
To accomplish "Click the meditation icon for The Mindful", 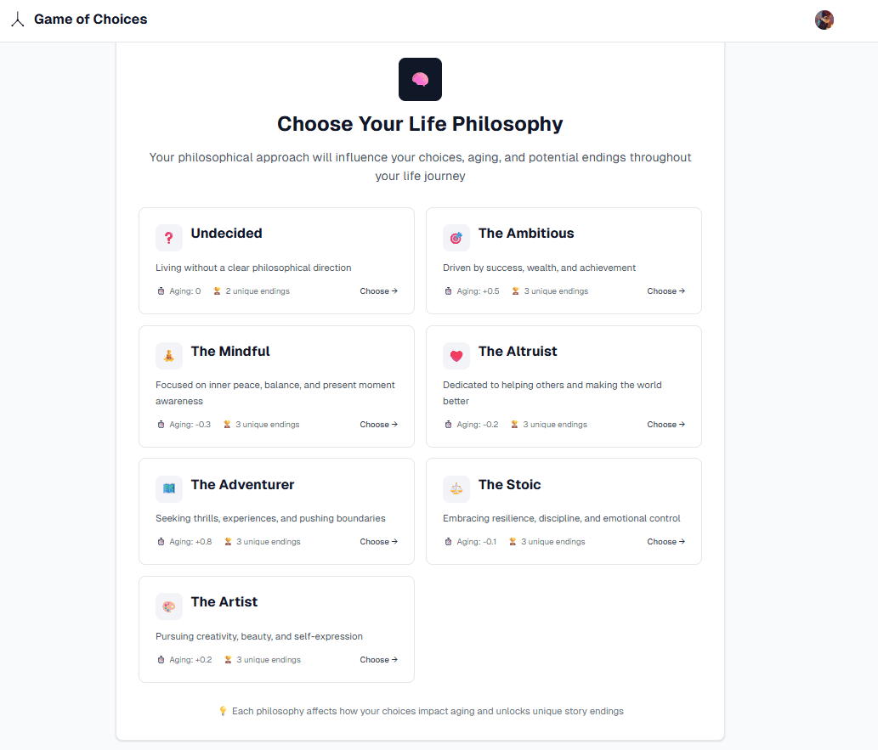I will [x=169, y=356].
